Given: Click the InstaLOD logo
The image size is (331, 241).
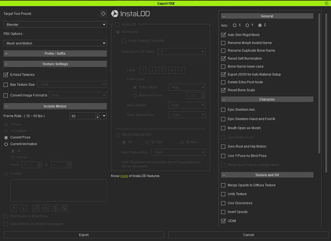Looking at the screenshot, I should [x=130, y=13].
